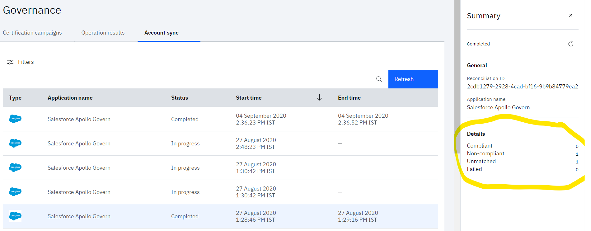This screenshot has height=231, width=591.
Task: Click the Details section heading
Action: click(x=476, y=134)
